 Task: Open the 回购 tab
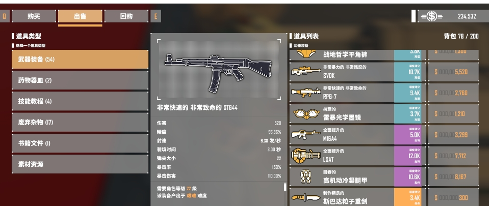point(126,16)
